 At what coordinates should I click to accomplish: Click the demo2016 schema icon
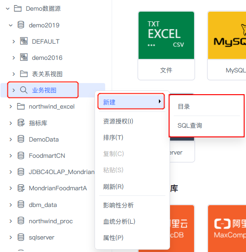click(x=24, y=58)
